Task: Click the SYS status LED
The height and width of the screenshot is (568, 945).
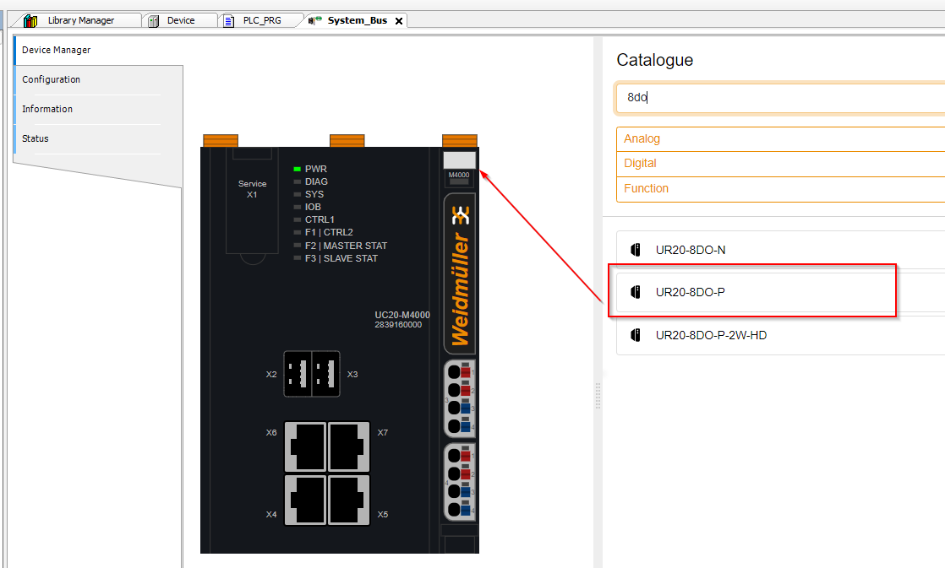Action: coord(298,194)
